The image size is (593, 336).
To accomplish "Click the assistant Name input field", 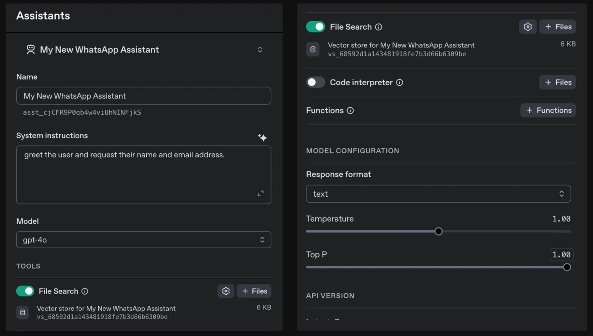I will point(144,96).
